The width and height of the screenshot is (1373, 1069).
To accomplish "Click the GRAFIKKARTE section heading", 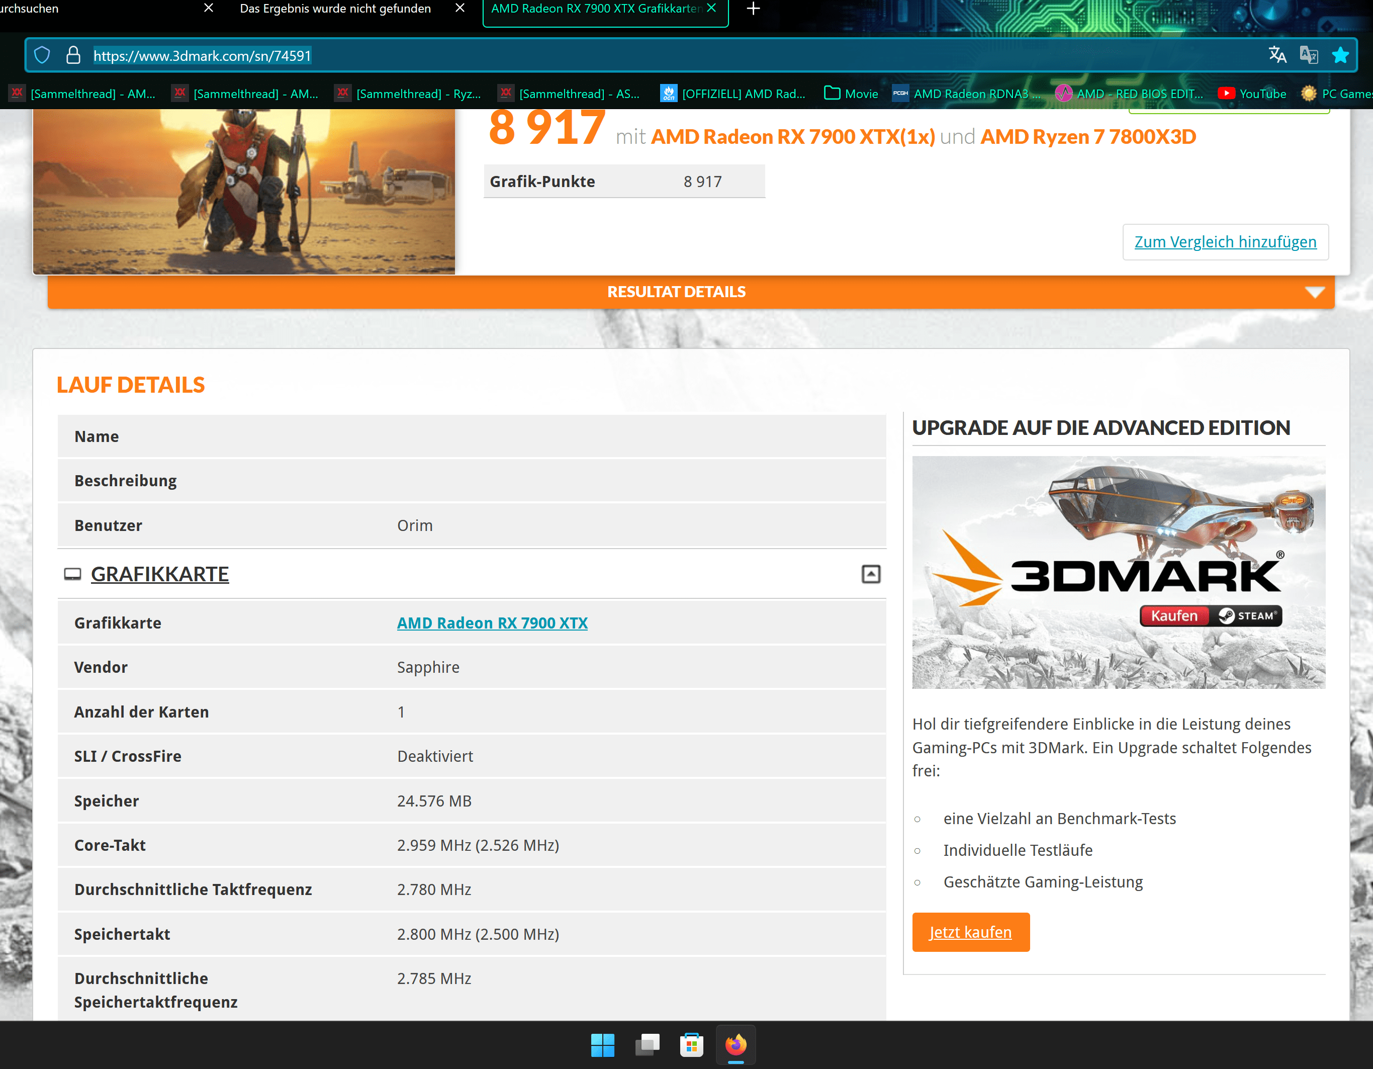I will click(x=160, y=574).
